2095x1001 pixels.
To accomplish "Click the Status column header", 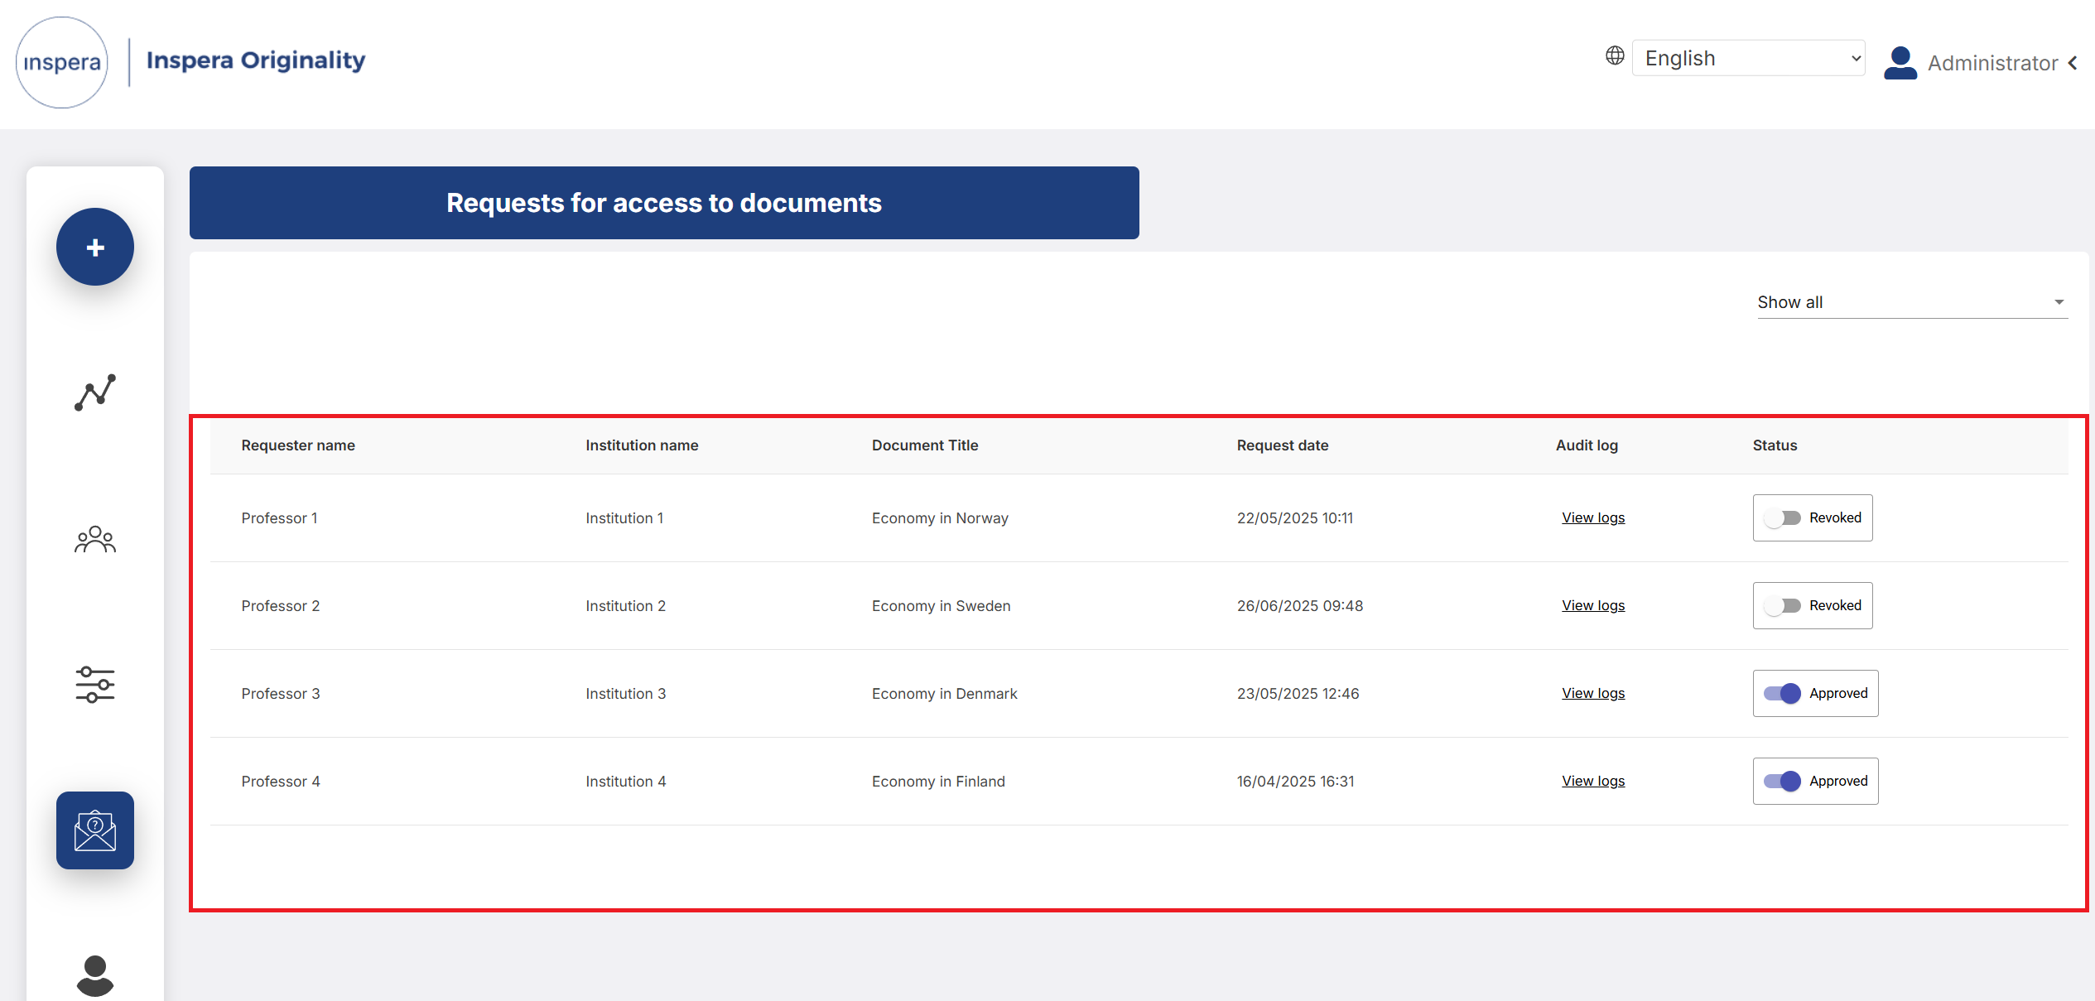I will (1775, 445).
